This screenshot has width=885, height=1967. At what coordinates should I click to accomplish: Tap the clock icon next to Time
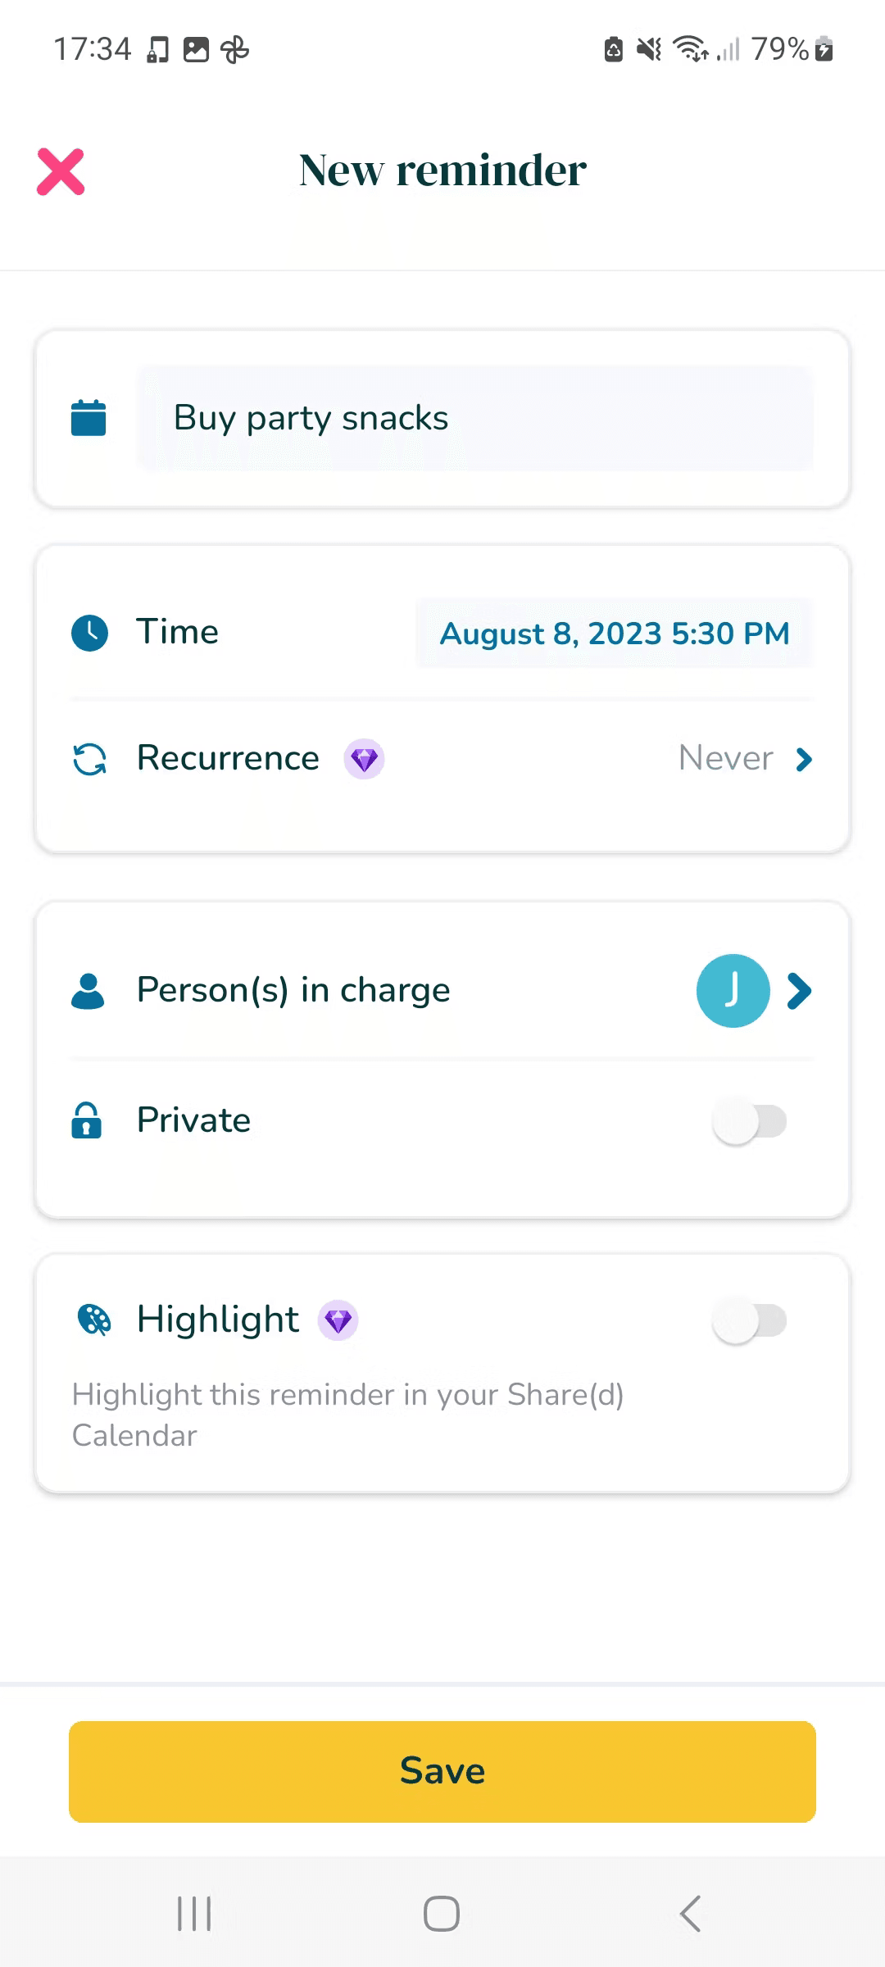point(89,633)
